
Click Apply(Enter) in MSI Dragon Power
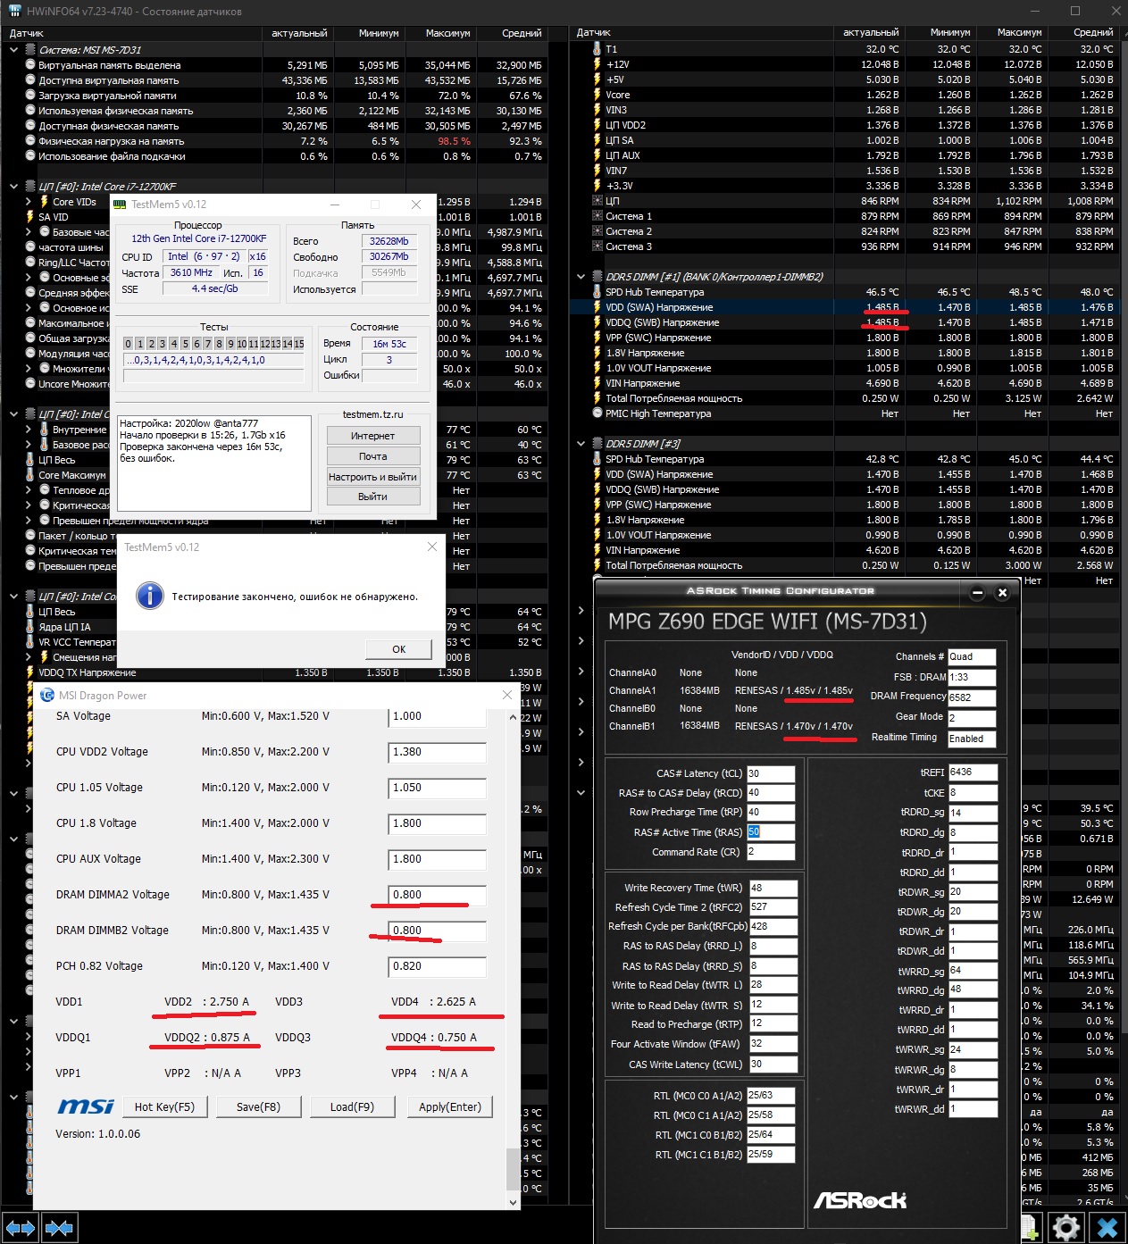[x=450, y=1106]
